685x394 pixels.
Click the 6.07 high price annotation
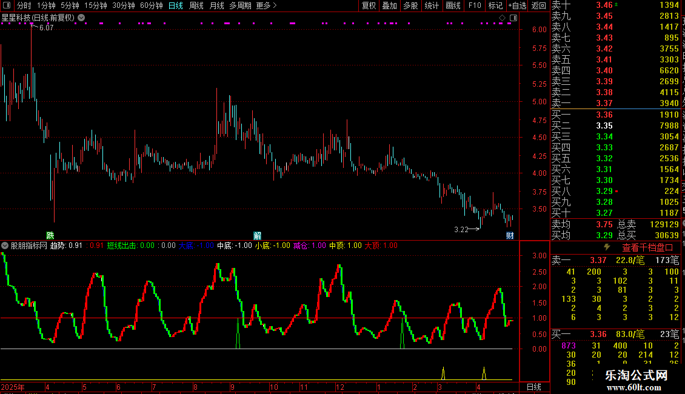[46, 27]
